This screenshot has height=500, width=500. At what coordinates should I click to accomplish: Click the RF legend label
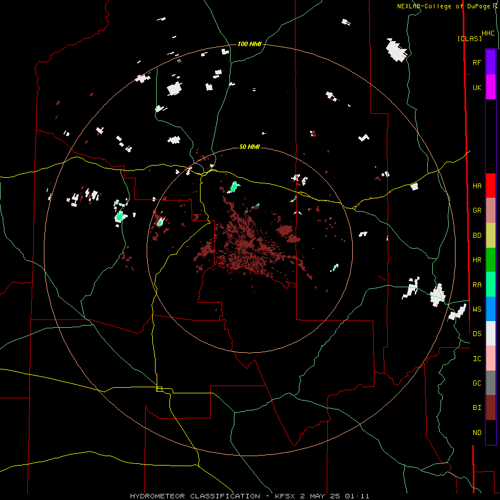click(x=477, y=63)
